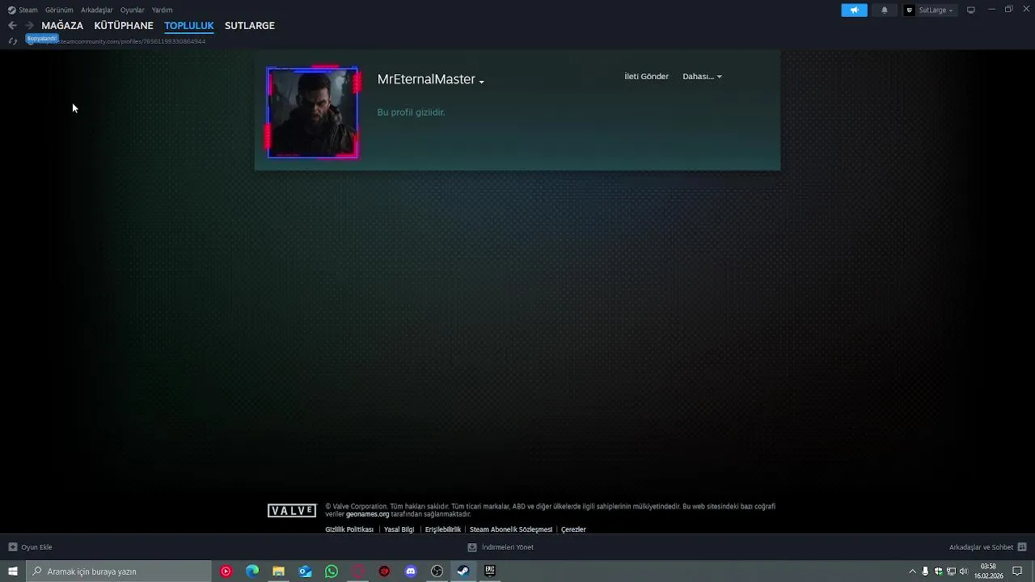1035x582 pixels.
Task: Go to the MAĞAZA tab
Action: [x=62, y=26]
